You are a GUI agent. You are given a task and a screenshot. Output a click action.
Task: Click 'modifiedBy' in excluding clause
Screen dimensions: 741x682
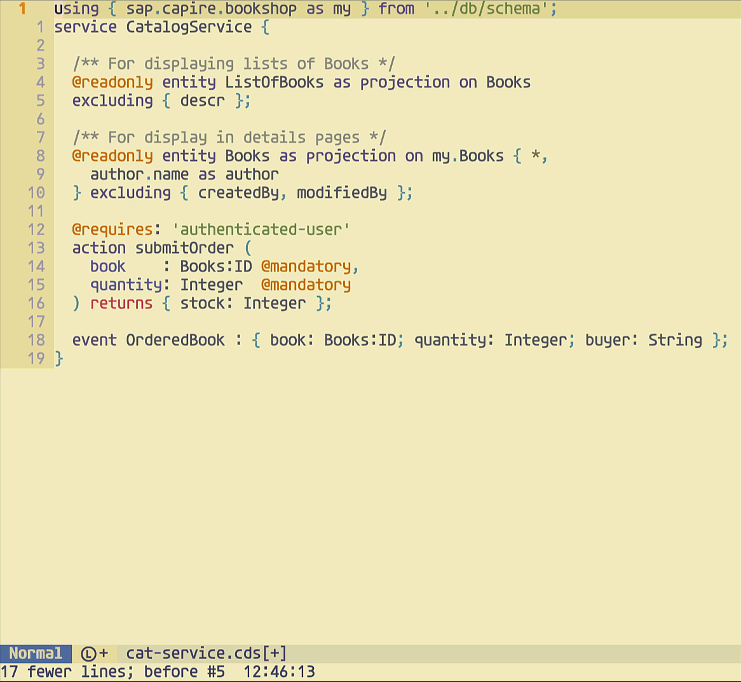click(342, 193)
